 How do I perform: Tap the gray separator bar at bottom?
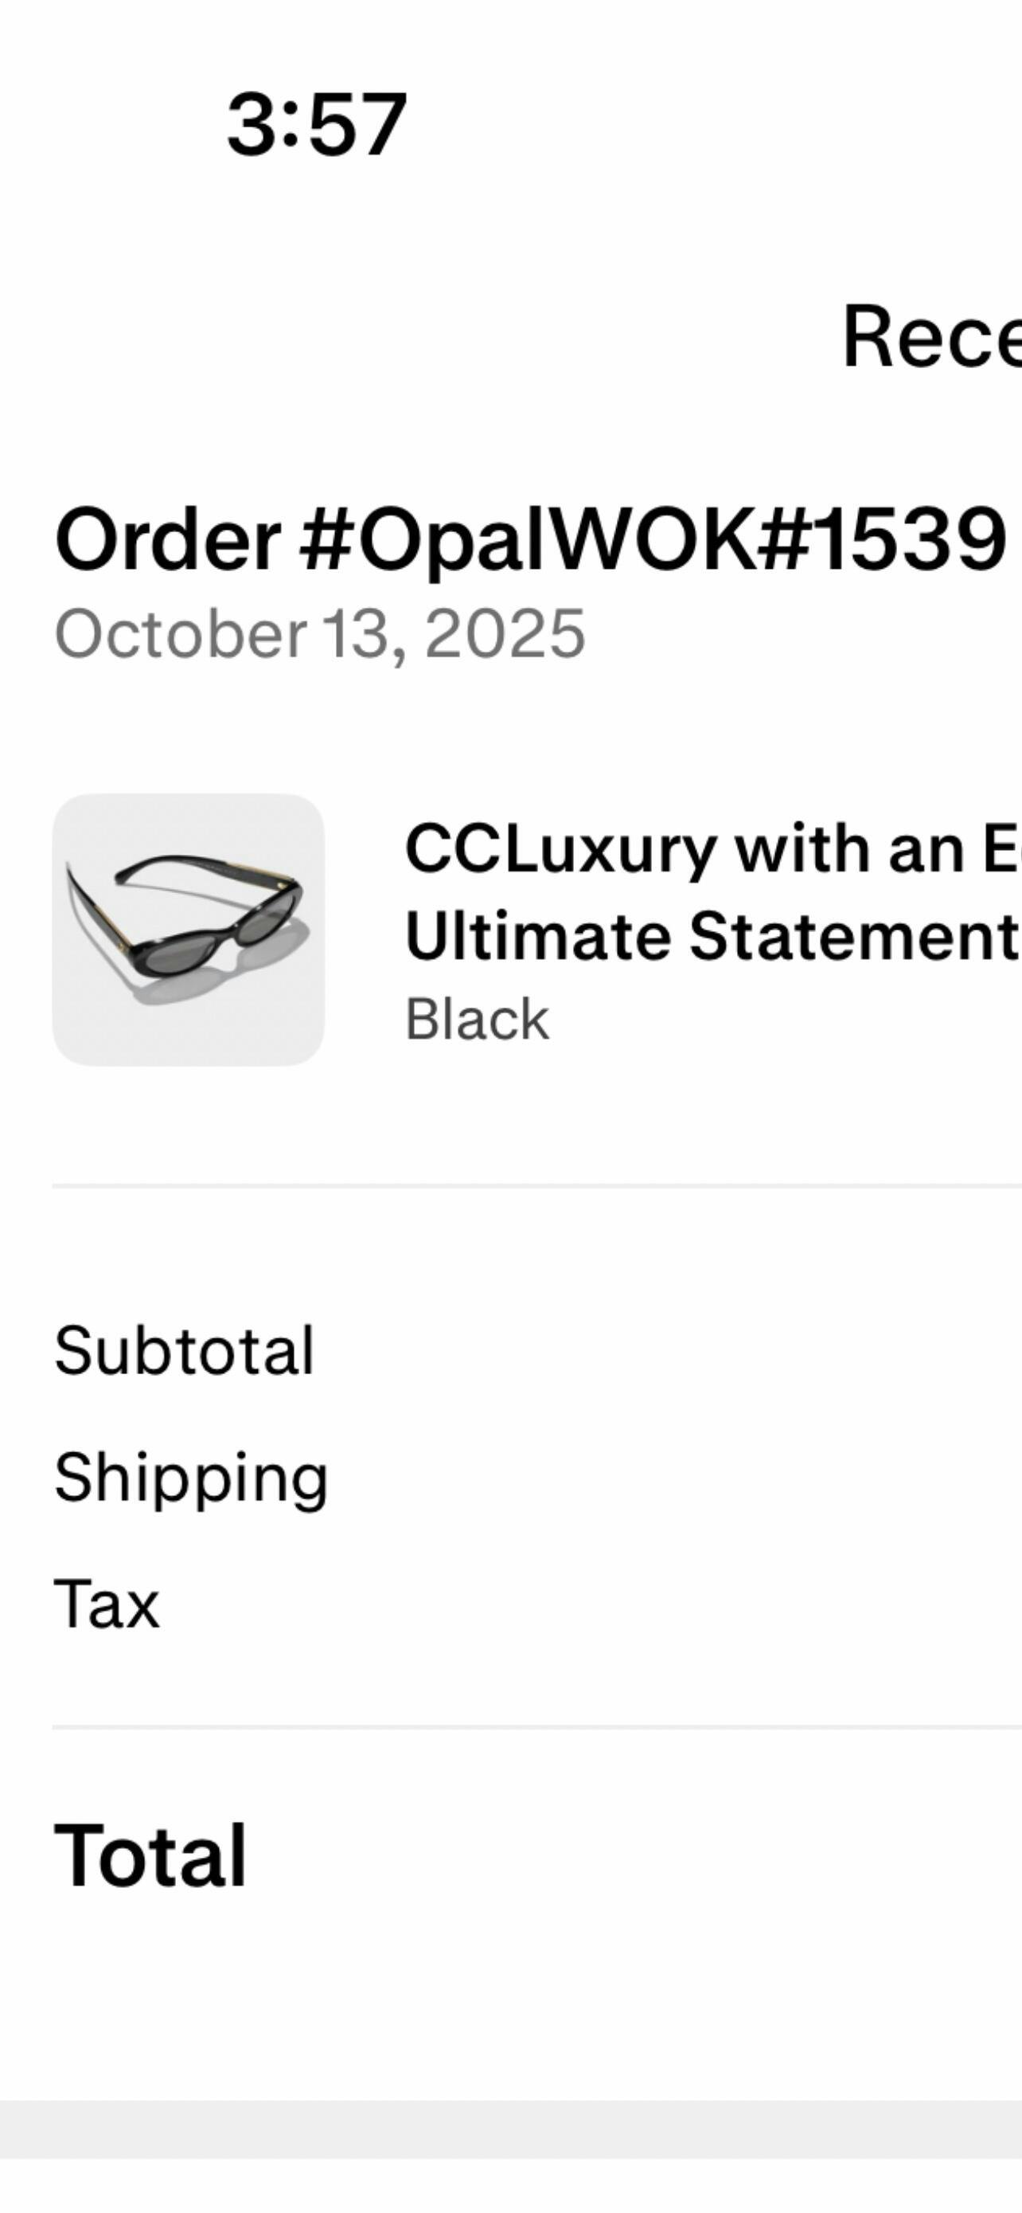[510, 2129]
